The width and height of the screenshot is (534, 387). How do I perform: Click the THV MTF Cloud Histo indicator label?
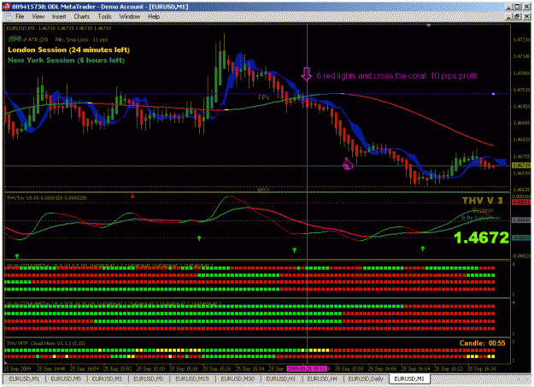[46, 343]
